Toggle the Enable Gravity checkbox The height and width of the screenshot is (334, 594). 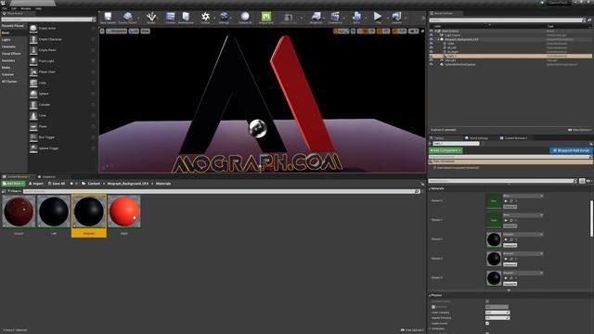pos(487,324)
